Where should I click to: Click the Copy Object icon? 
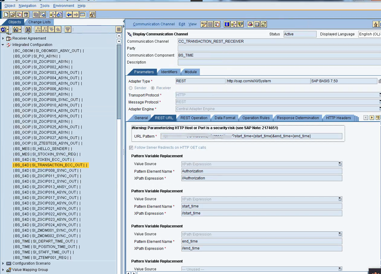click(x=19, y=14)
